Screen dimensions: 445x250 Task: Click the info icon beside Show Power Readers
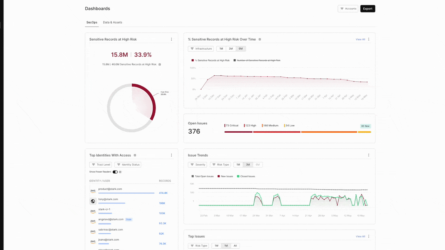tap(120, 172)
